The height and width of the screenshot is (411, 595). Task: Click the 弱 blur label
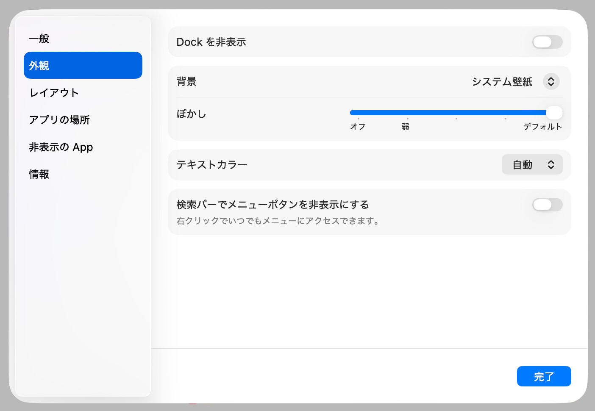[406, 127]
